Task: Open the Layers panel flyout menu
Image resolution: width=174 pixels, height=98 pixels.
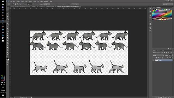Action: pos(173,51)
